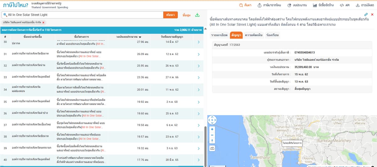The height and width of the screenshot is (167, 377).
Task: Pan the map right using arrow
Action: 216,120
